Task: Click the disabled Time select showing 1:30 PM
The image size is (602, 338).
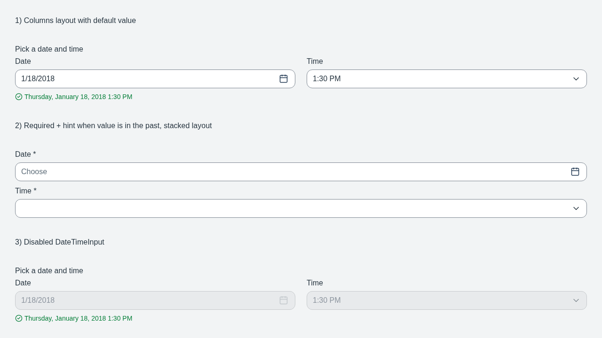Action: (447, 300)
